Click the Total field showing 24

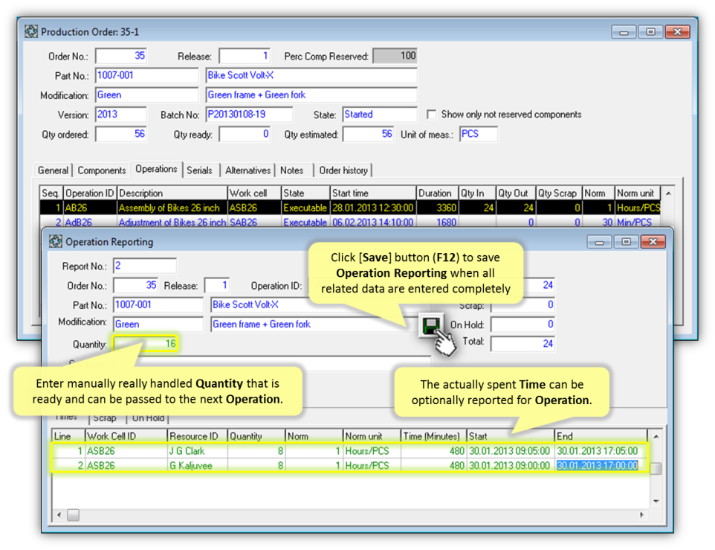point(522,344)
